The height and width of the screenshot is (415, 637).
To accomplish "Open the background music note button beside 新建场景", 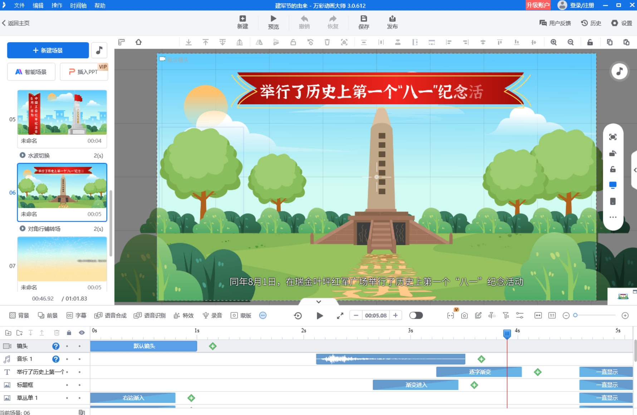I will click(x=99, y=50).
